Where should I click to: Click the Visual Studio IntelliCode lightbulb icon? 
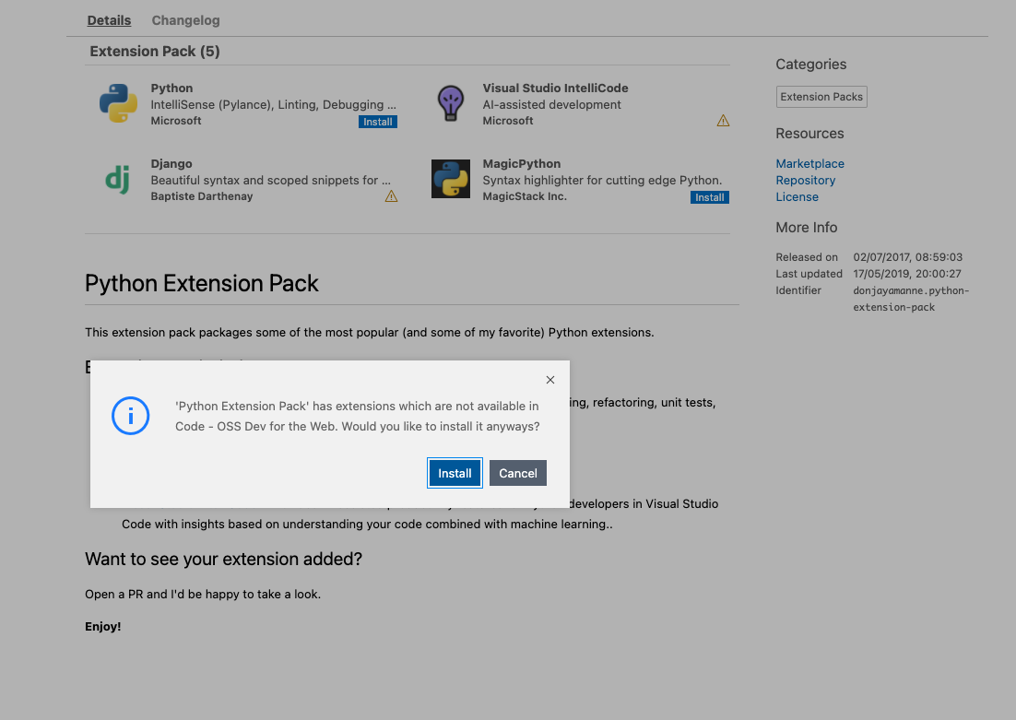pos(450,103)
